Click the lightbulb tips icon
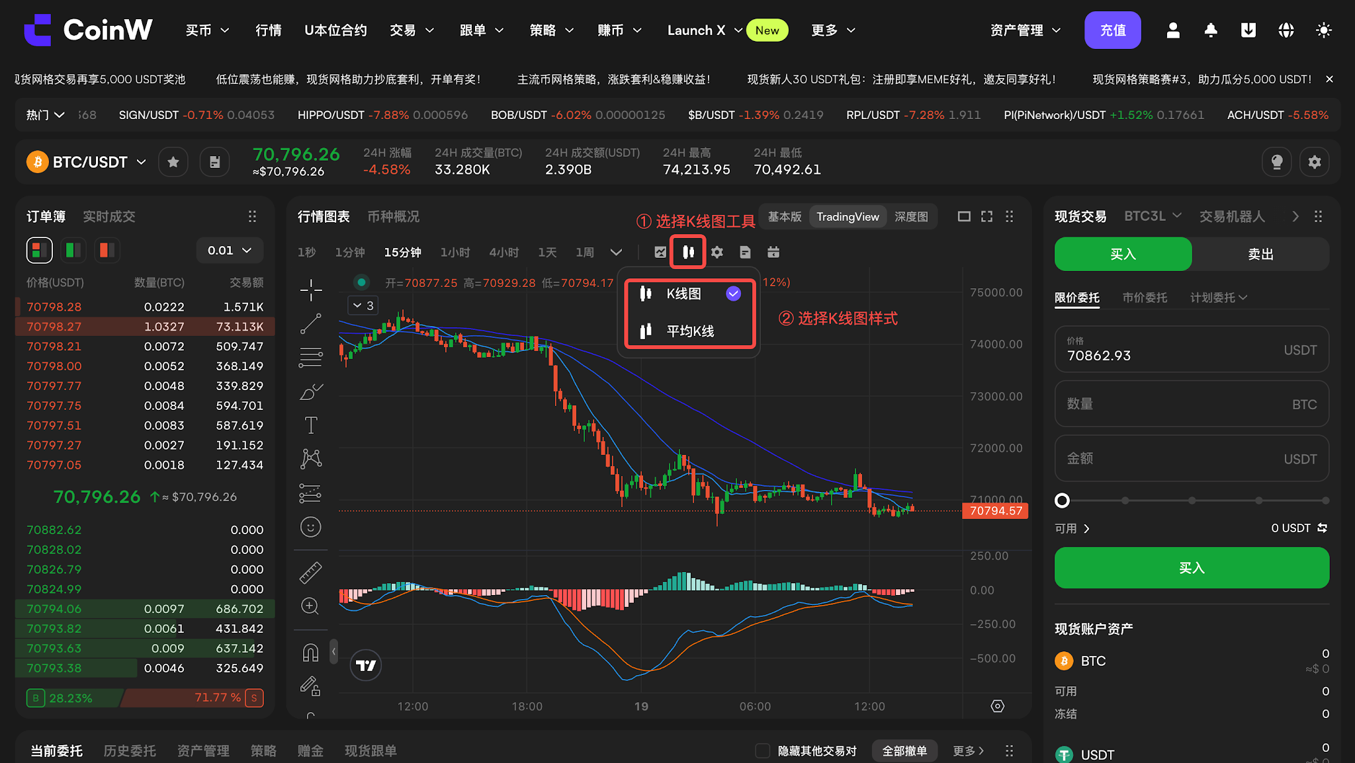This screenshot has height=763, width=1355. click(x=1277, y=162)
